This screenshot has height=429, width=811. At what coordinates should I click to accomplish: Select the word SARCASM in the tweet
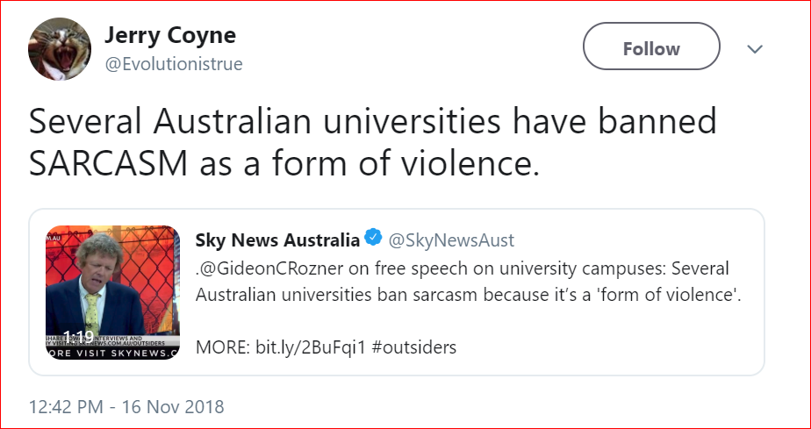[x=108, y=163]
